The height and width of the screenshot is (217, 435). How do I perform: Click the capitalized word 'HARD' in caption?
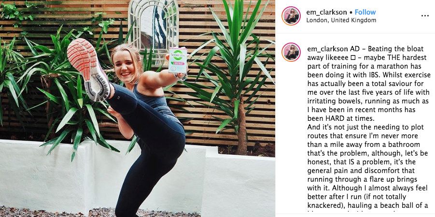coord(337,118)
